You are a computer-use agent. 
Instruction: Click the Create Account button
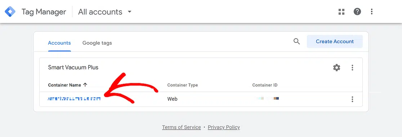335,41
